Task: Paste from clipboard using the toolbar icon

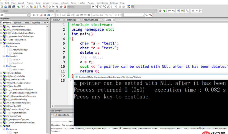Action: (x=35, y=7)
